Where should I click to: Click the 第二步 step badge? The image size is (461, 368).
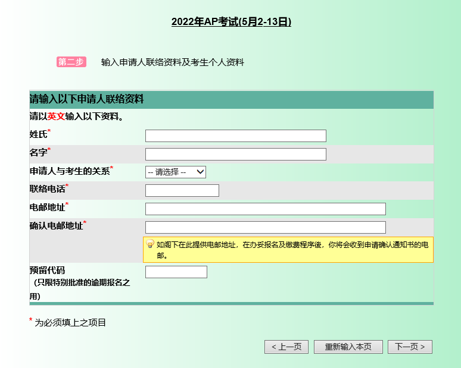point(71,62)
